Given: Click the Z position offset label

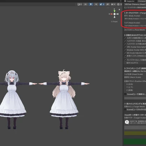Looking at the screenshot, I should point(130,90).
